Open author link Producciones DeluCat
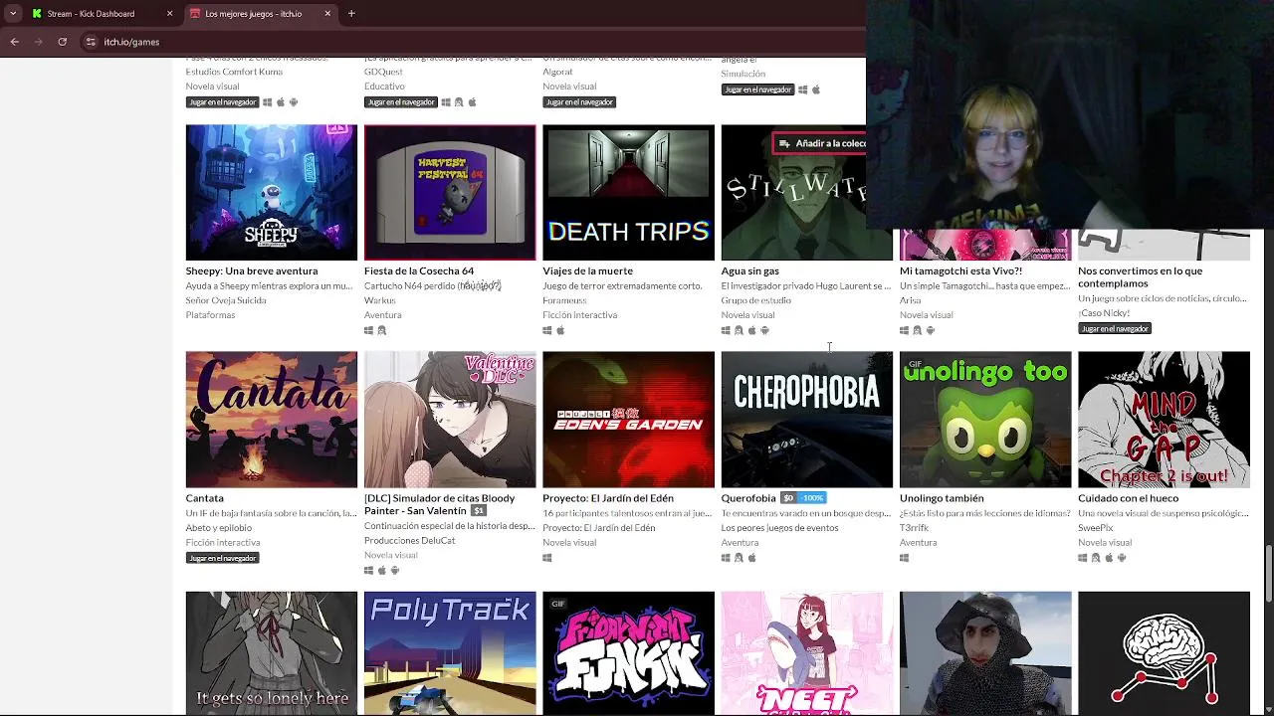Viewport: 1274px width, 716px height. coord(409,540)
